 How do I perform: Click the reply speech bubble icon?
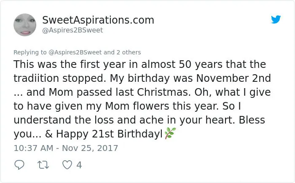tap(19, 165)
